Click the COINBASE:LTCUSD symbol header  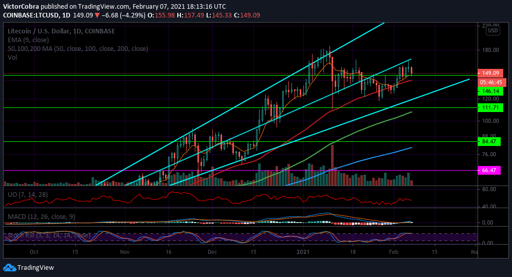pos(31,15)
